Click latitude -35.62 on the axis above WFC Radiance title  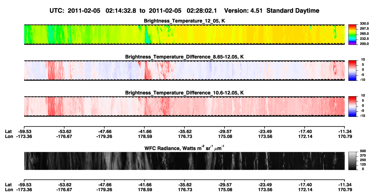(x=184, y=132)
